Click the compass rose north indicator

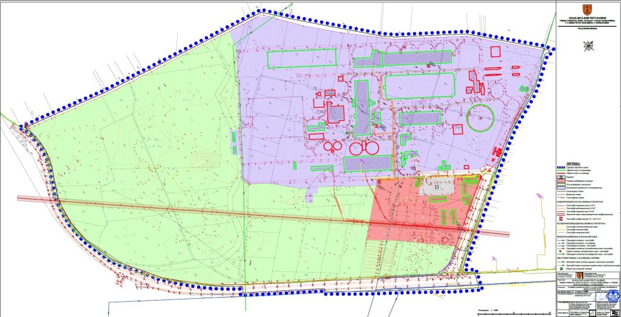click(x=588, y=45)
